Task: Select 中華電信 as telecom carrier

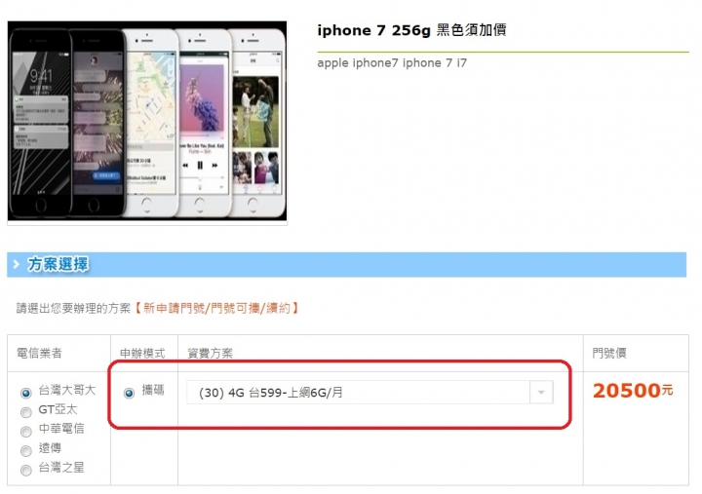Action: point(26,432)
